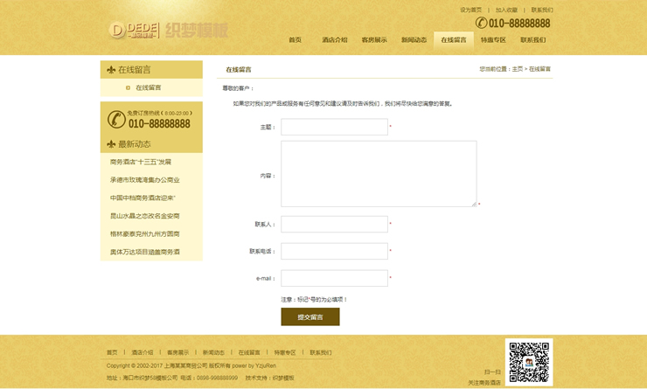The width and height of the screenshot is (647, 389).
Task: Click the 加入收藏 link in header
Action: 506,10
